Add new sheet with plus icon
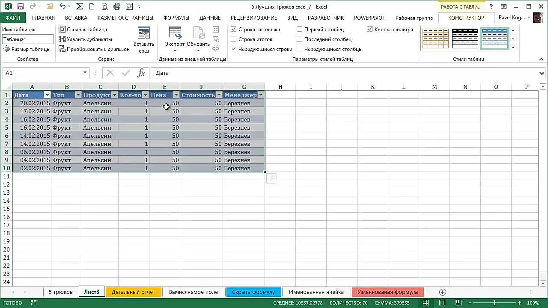548x308 pixels. (x=443, y=292)
